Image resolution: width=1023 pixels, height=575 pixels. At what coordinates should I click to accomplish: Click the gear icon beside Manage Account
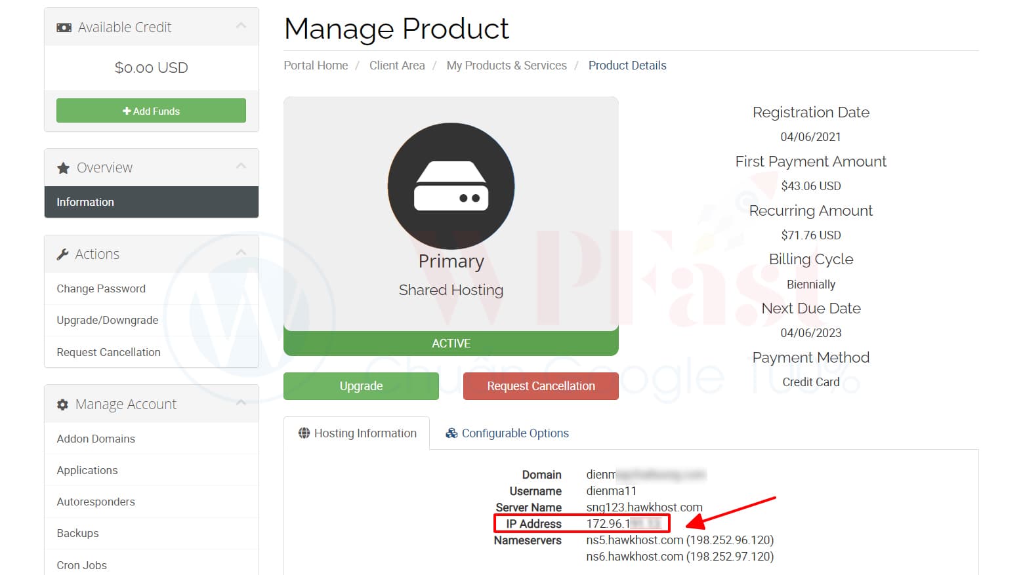(x=62, y=405)
